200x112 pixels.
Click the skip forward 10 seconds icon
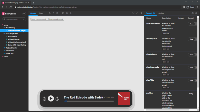[57, 99]
